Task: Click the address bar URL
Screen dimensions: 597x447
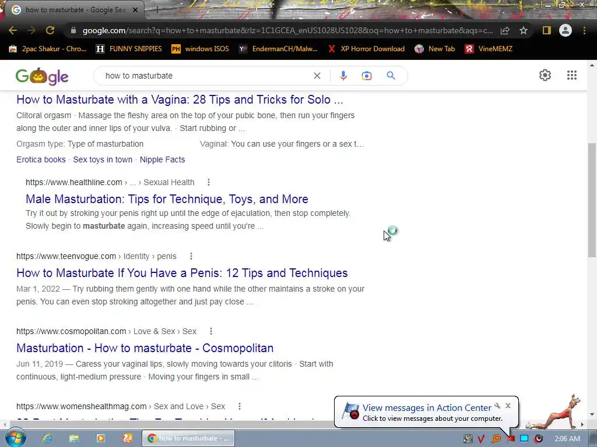Action: pos(287,30)
